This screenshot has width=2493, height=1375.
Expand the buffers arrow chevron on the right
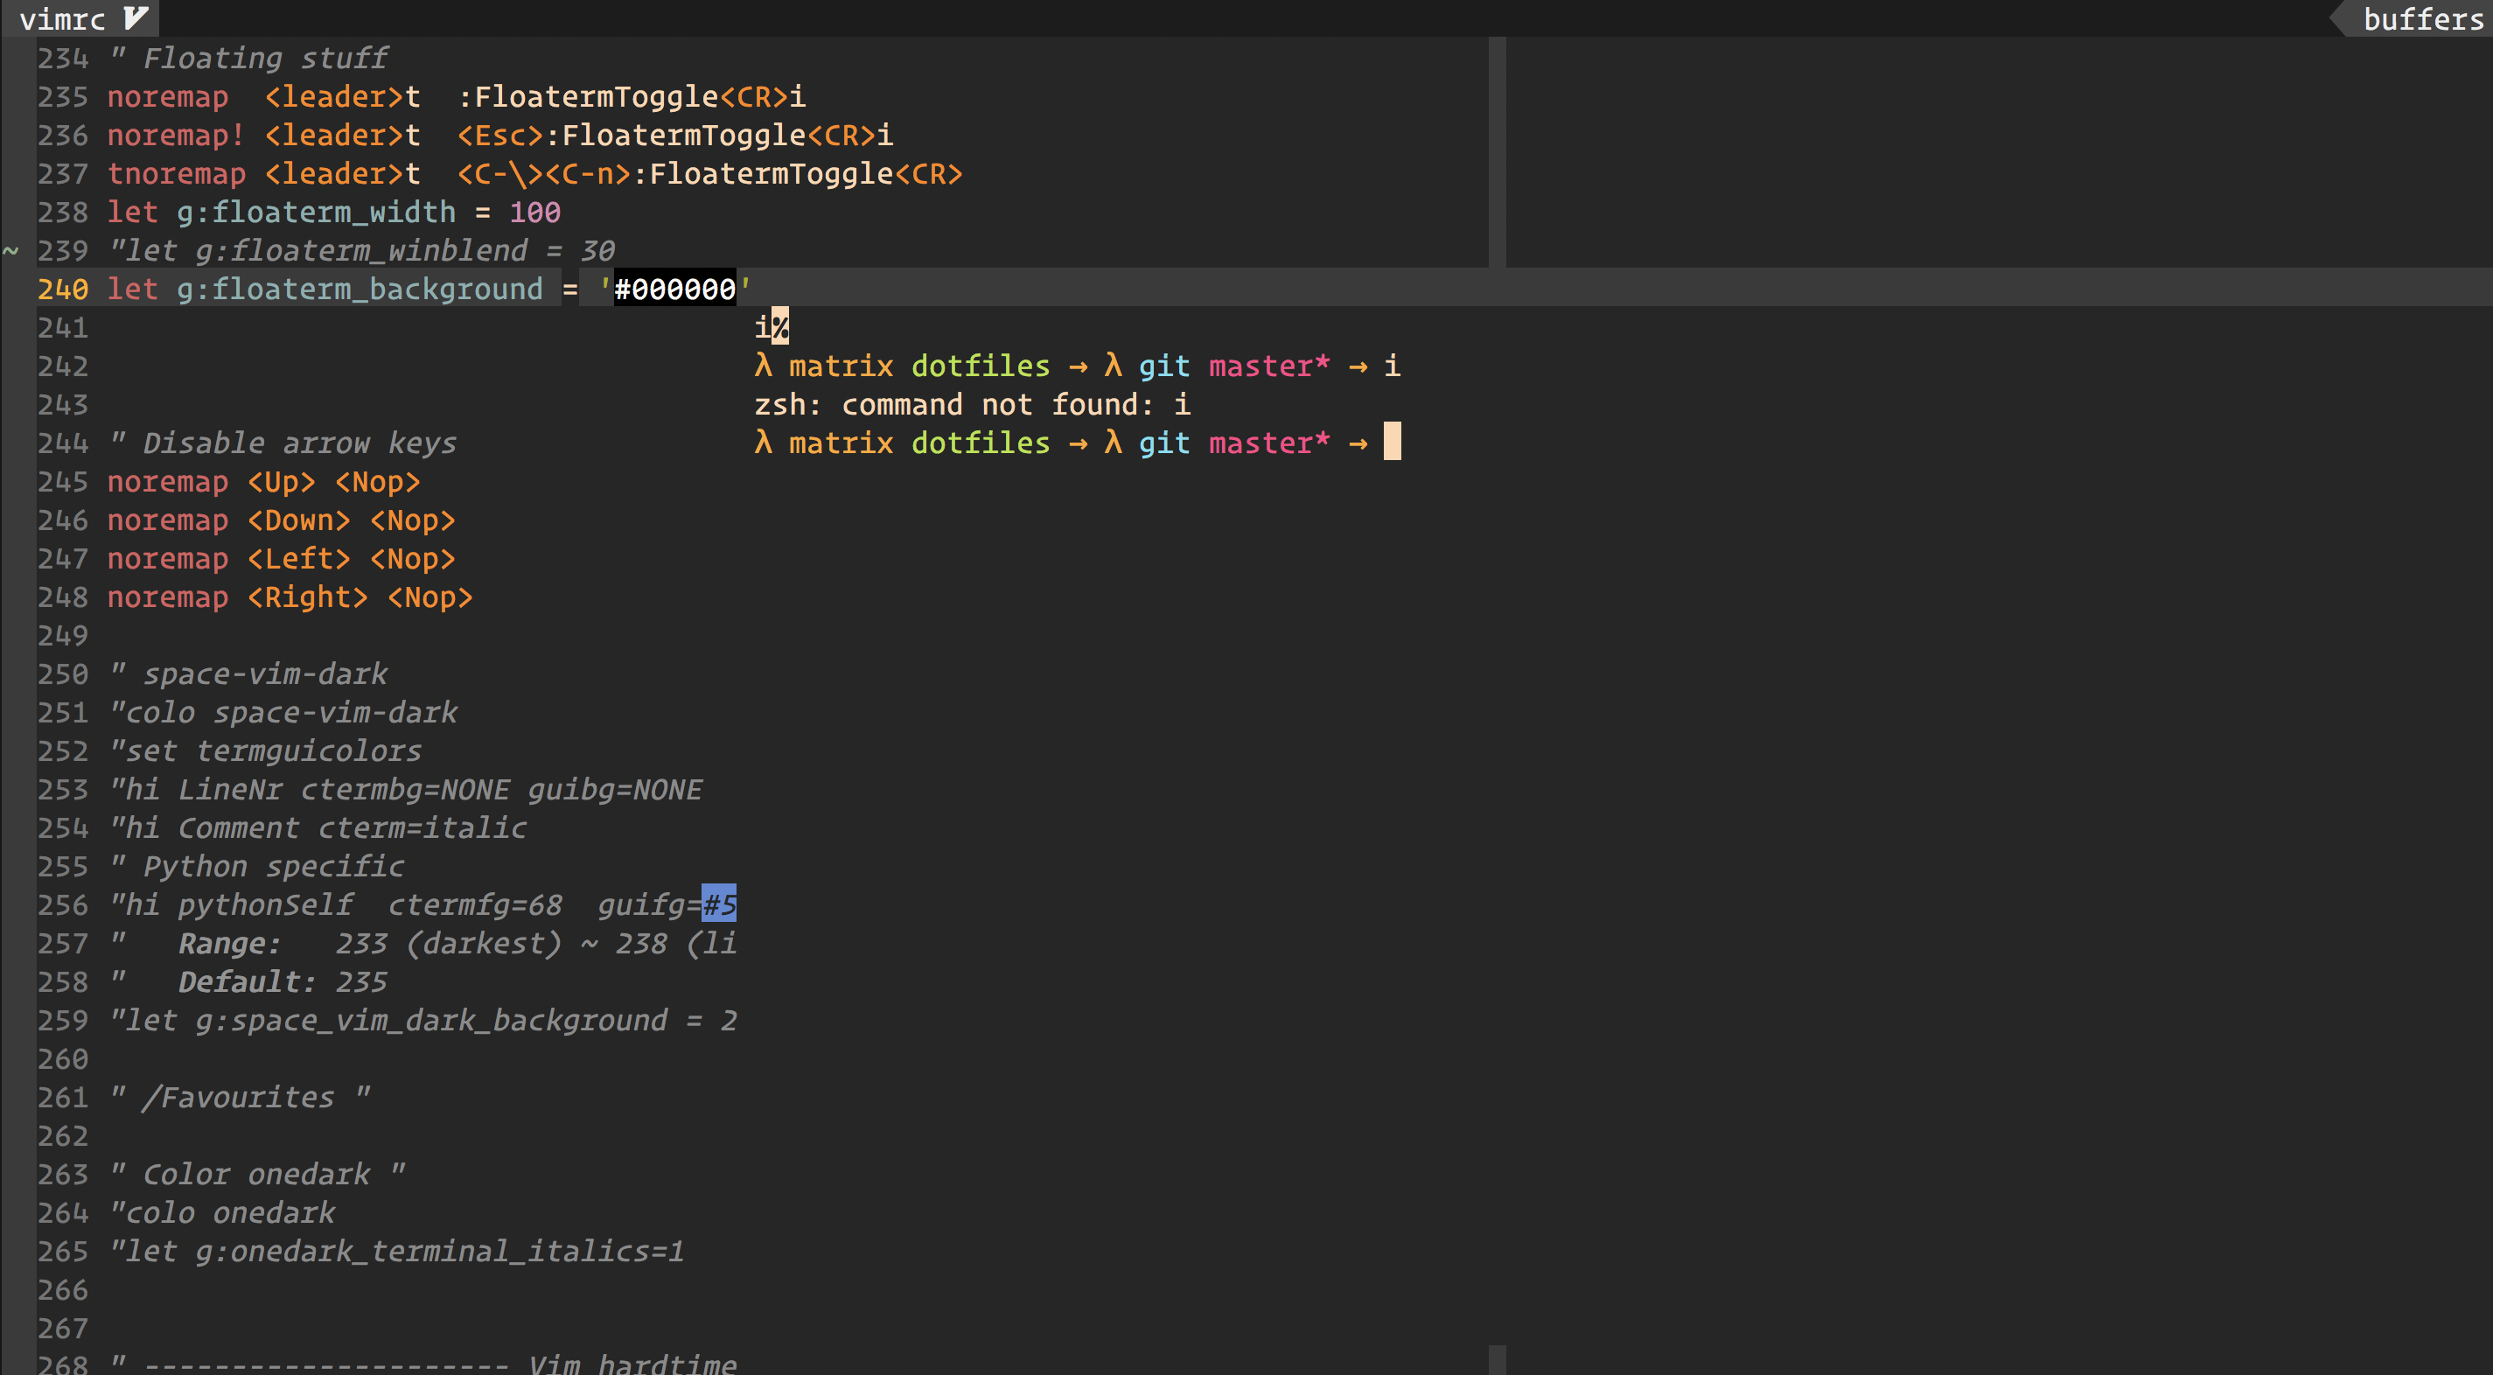point(2332,18)
